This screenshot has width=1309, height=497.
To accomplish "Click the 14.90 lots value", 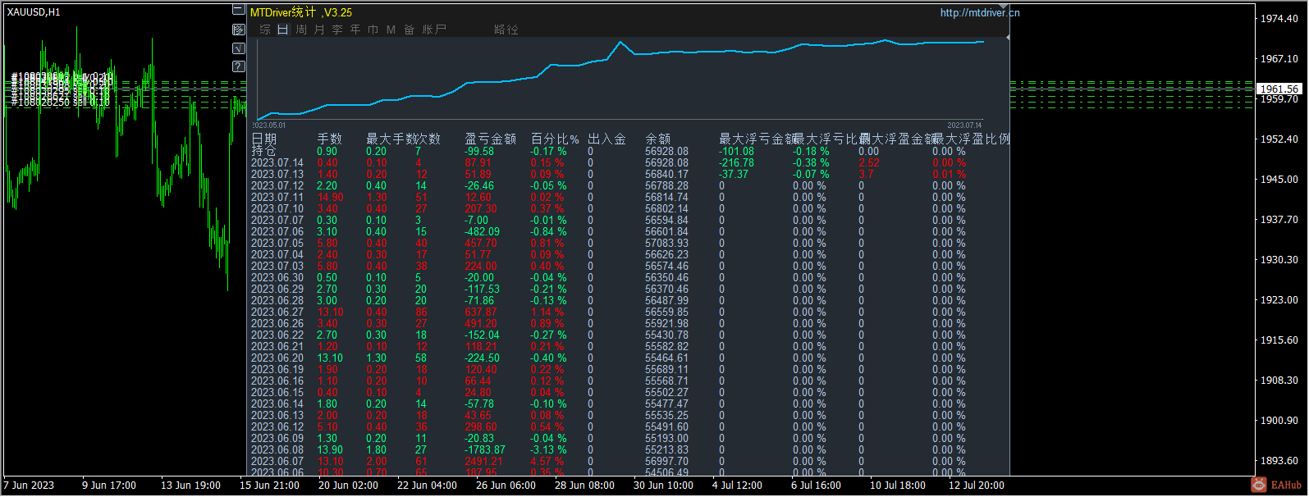I will pyautogui.click(x=330, y=198).
